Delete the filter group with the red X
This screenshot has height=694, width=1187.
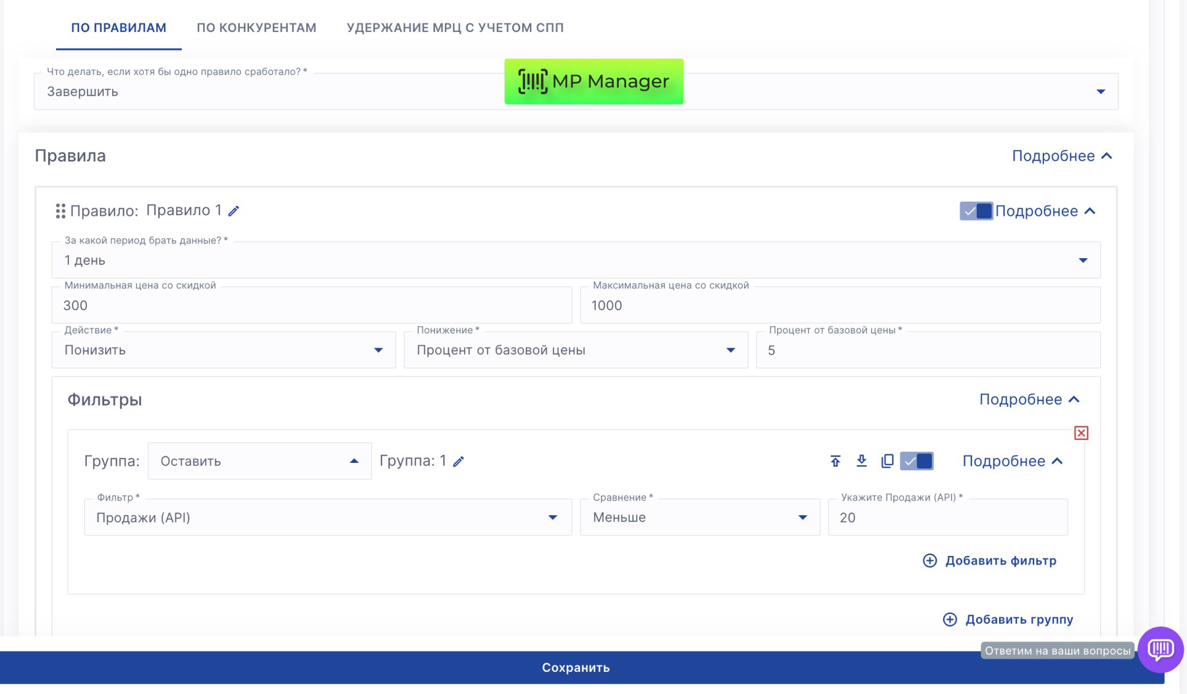(x=1081, y=433)
